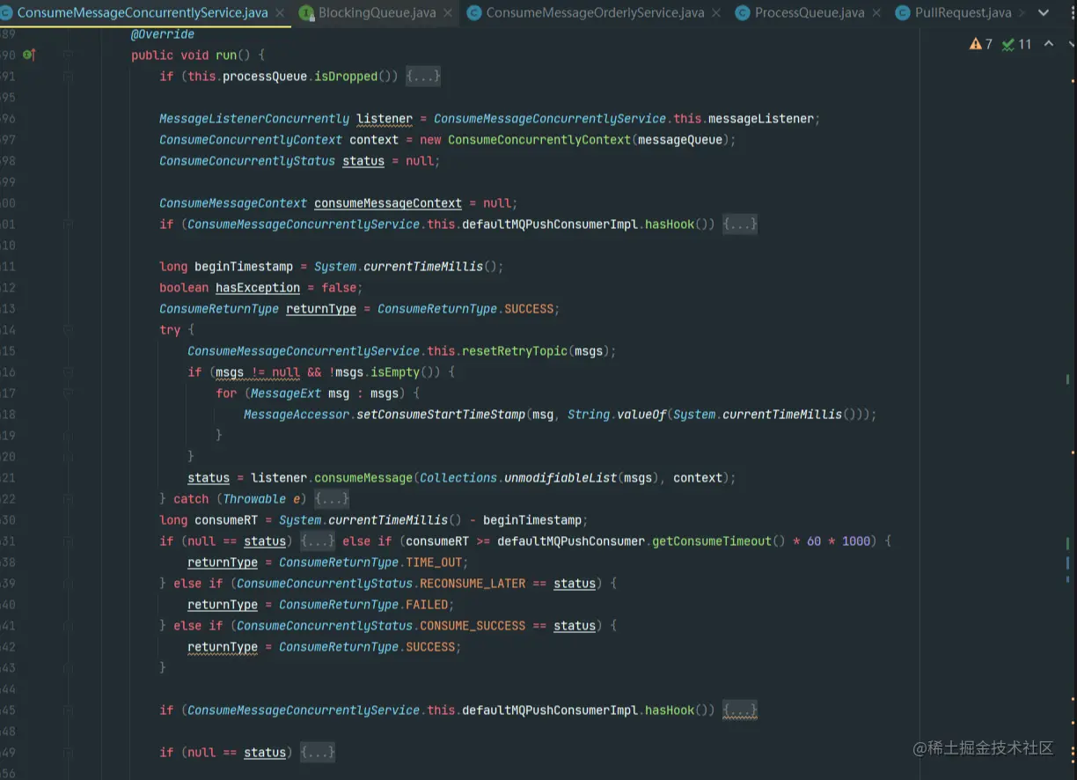The image size is (1077, 780).
Task: Click the MessageListenerConcurrently type name
Action: [254, 119]
